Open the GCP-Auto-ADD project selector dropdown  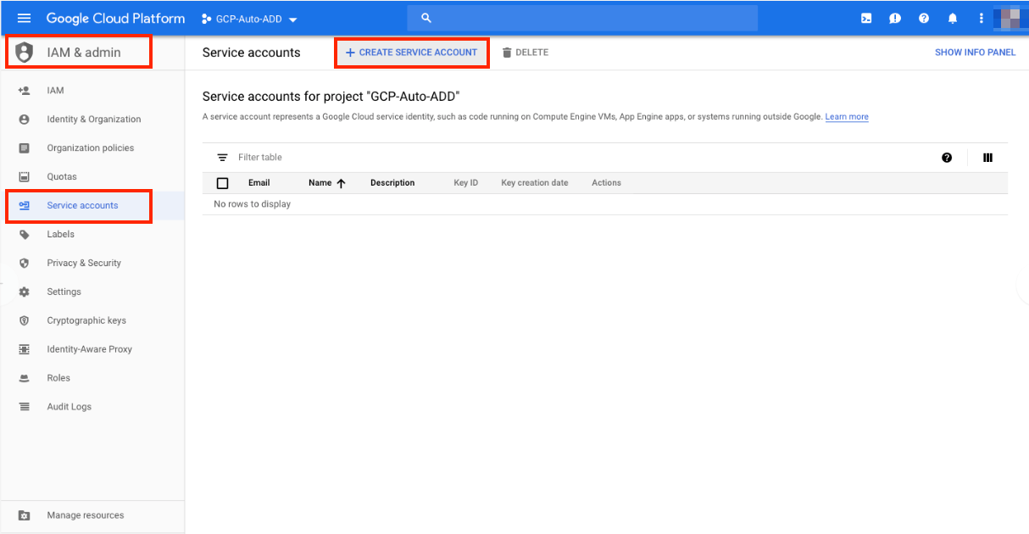pos(250,19)
